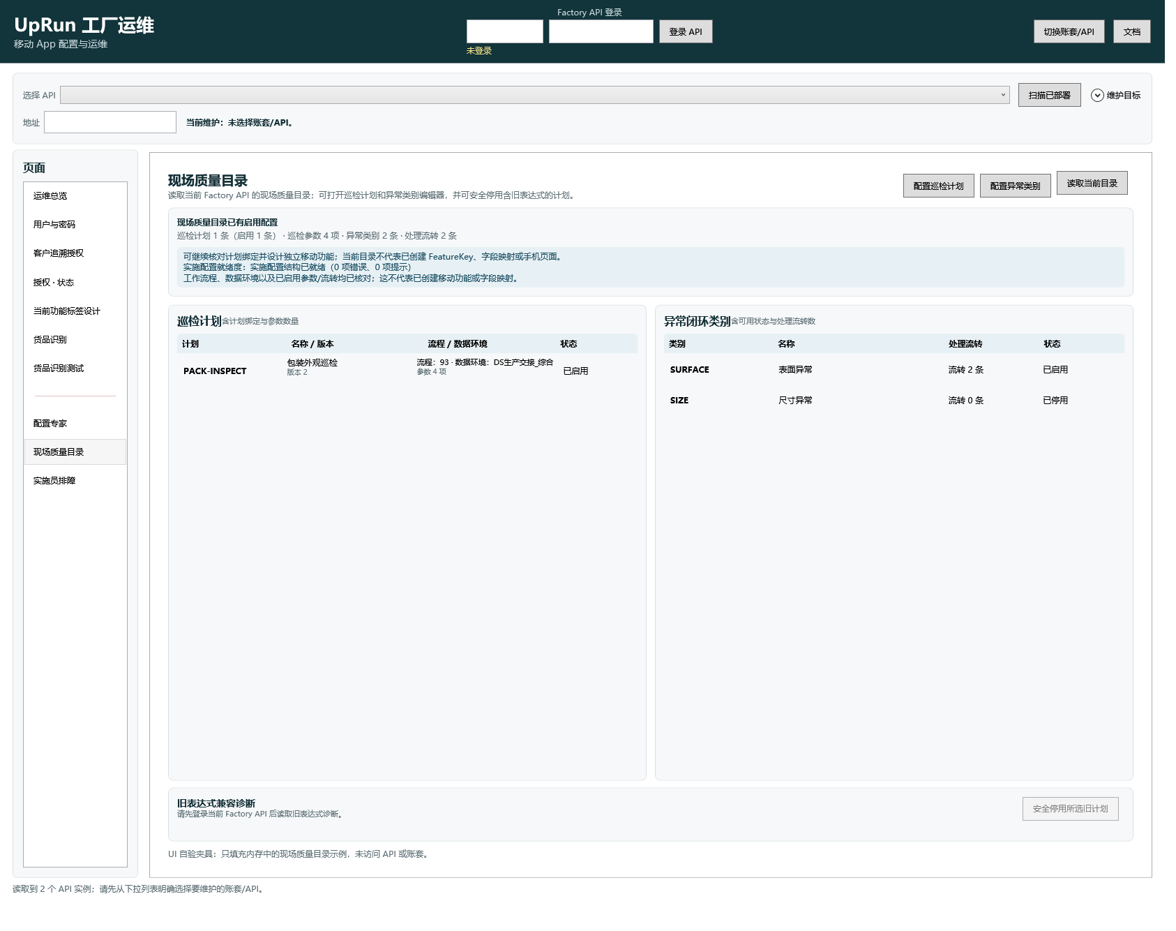Click the 扫描已部署 button
The image size is (1176, 931).
(1049, 95)
